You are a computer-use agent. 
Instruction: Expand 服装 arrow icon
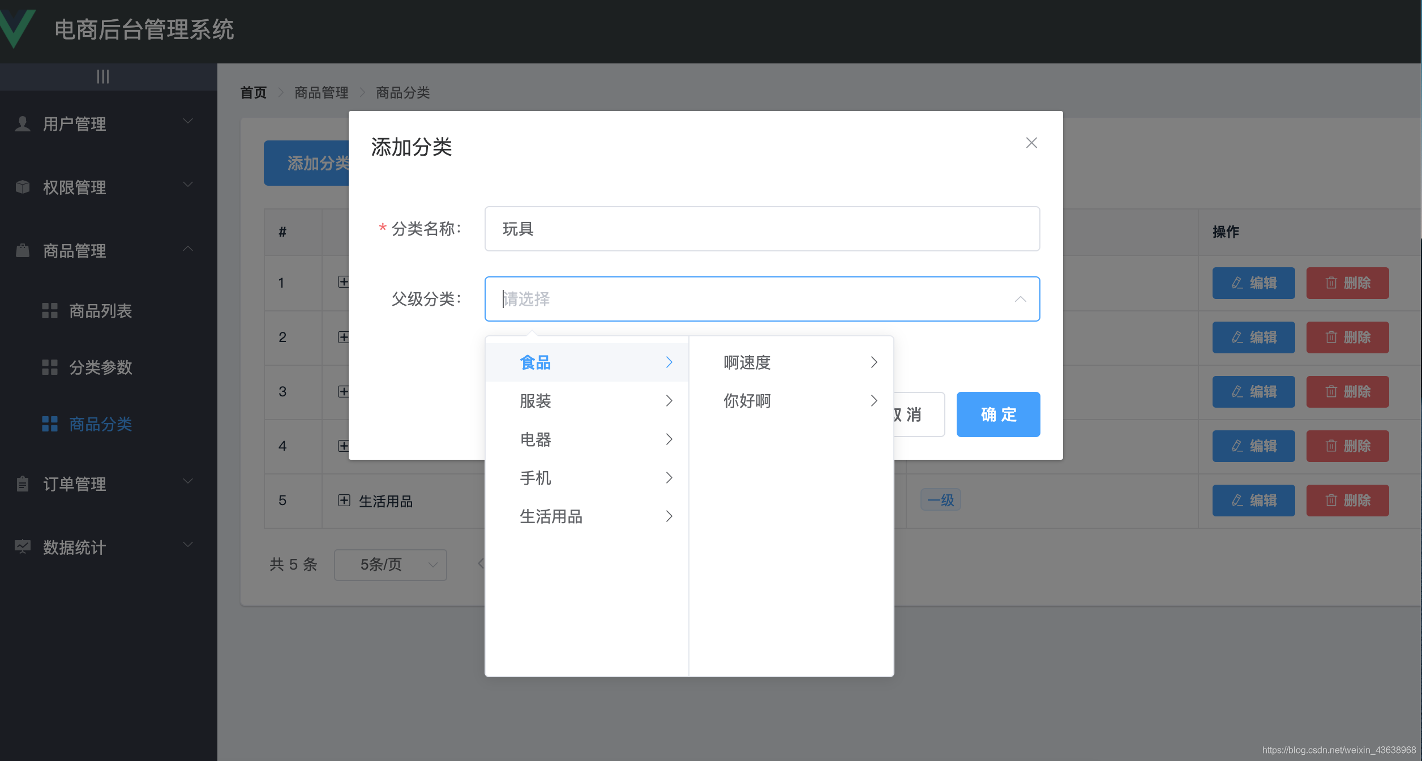(x=669, y=401)
